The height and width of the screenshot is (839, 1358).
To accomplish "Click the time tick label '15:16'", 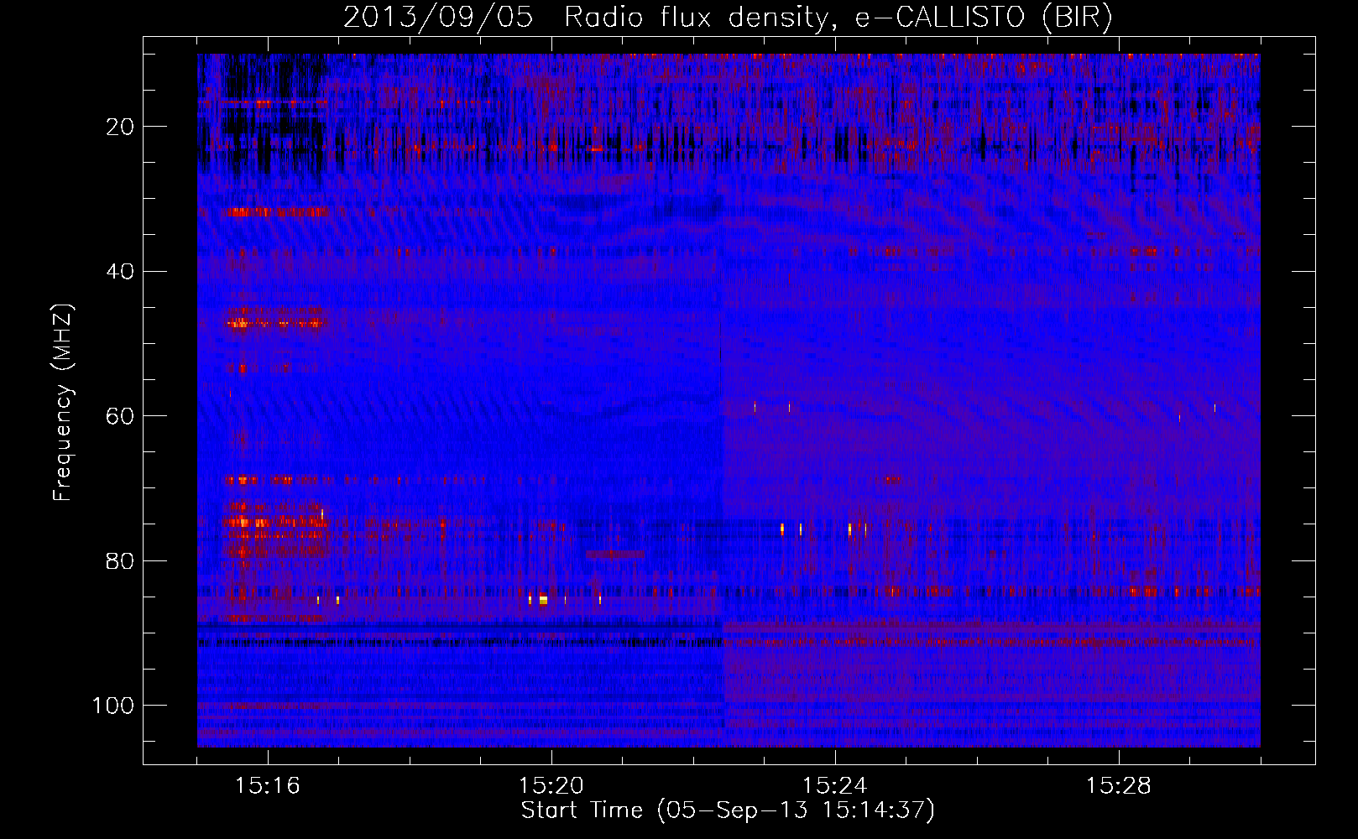I will click(268, 786).
